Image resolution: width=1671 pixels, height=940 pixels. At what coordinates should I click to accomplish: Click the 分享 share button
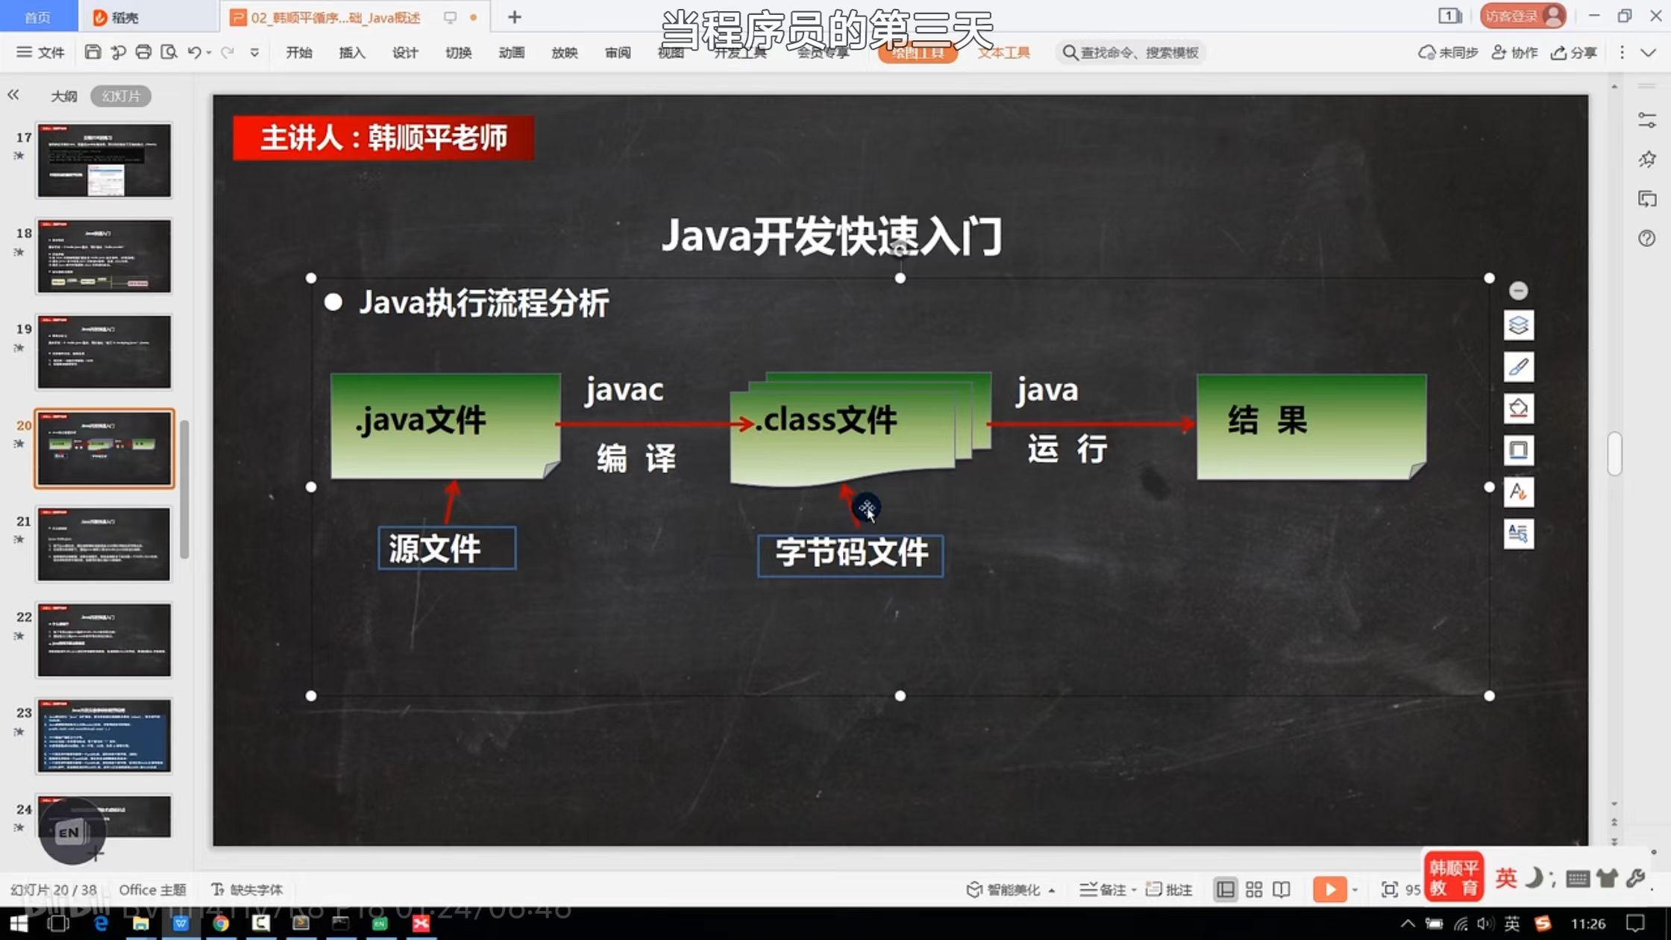point(1574,52)
